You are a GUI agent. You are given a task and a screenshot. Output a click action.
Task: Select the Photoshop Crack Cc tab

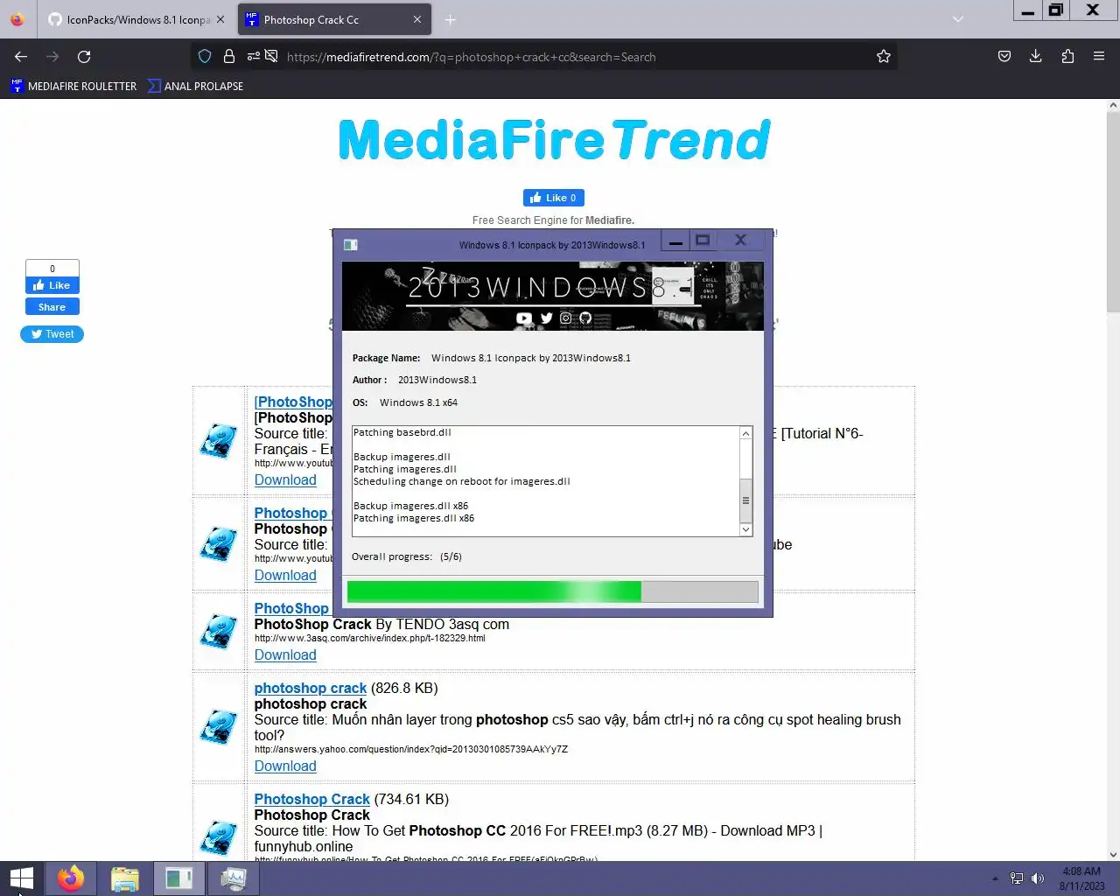tap(335, 19)
